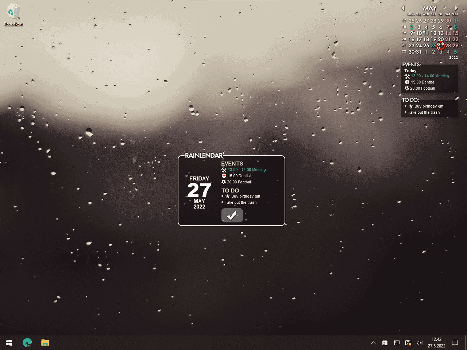
Task: Check off Buy birthday gift in the TO DO: list
Action: click(x=405, y=106)
